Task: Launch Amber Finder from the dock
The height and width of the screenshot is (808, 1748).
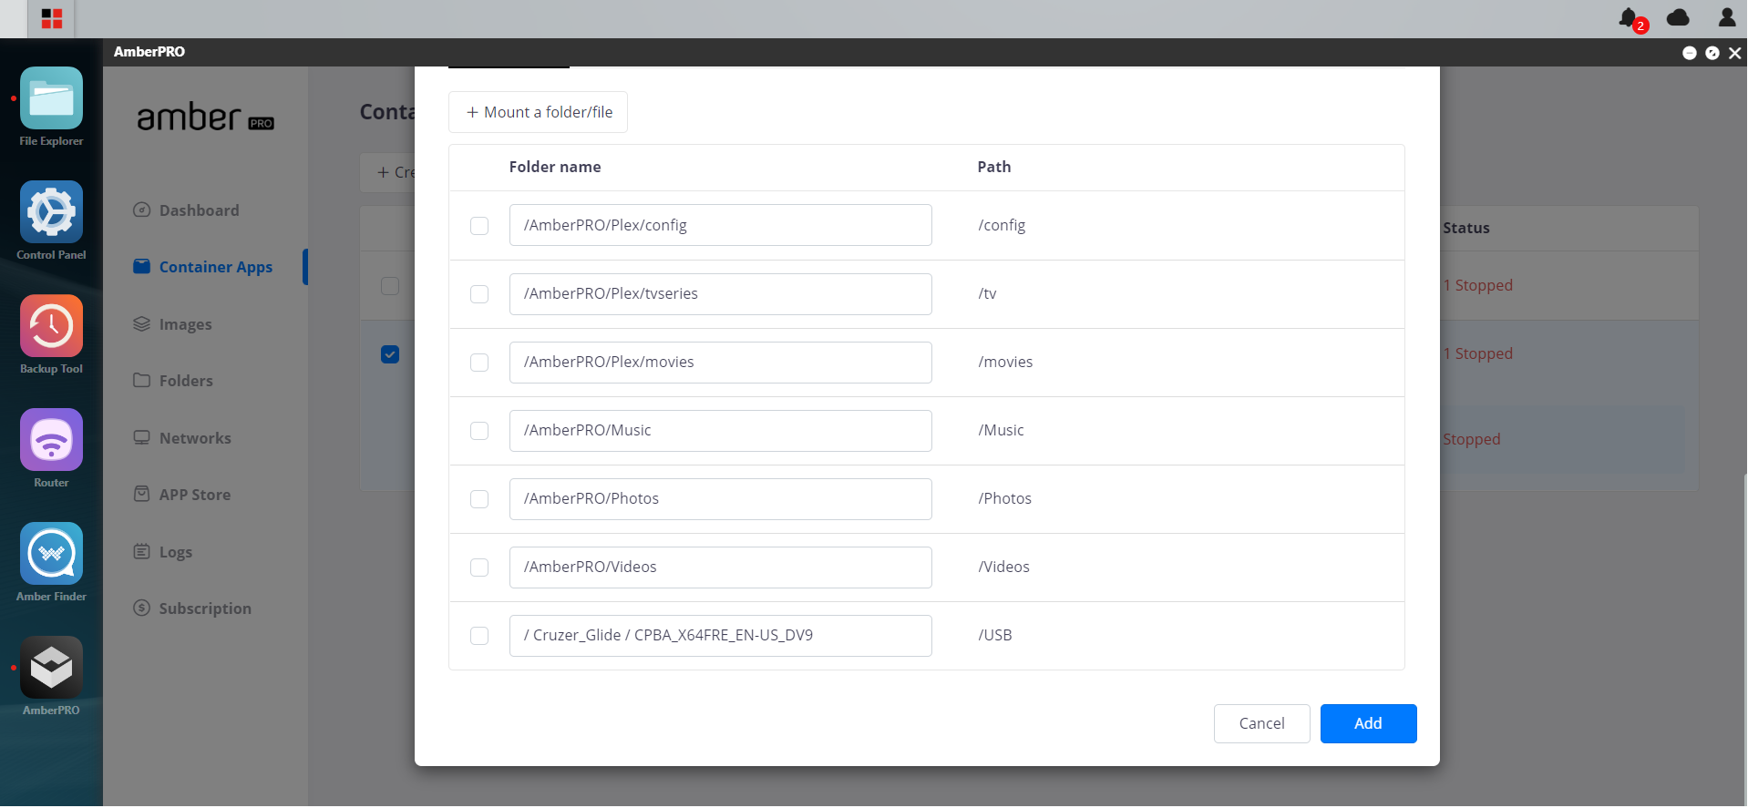Action: click(x=51, y=554)
